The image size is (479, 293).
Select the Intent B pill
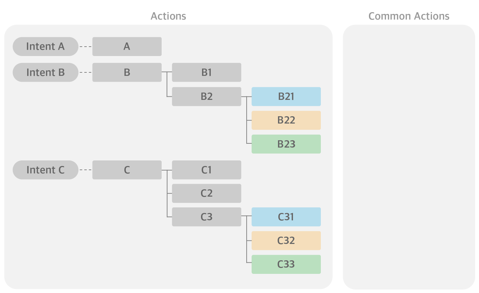[x=45, y=72]
